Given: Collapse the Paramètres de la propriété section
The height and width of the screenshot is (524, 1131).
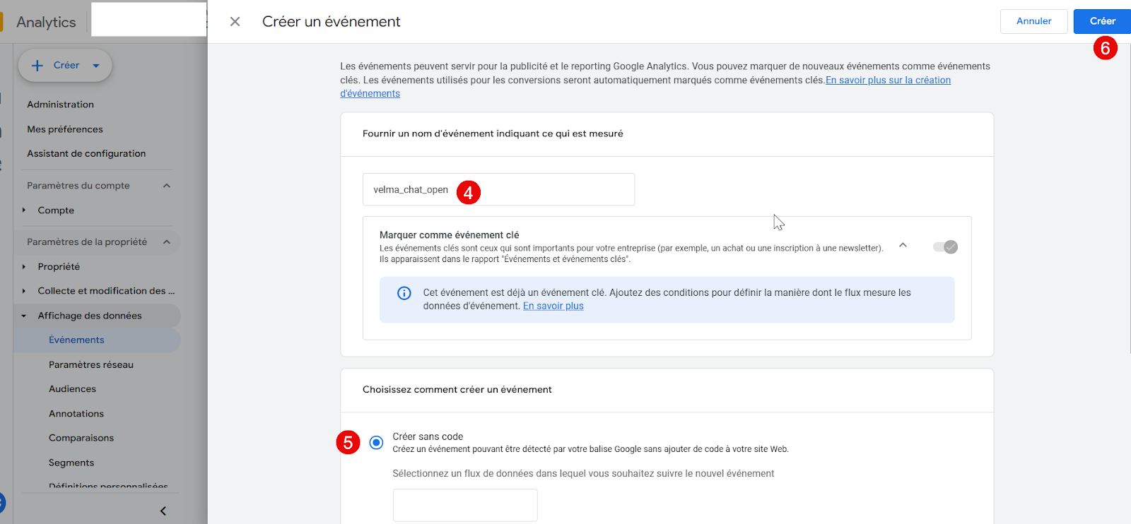Looking at the screenshot, I should click(167, 242).
